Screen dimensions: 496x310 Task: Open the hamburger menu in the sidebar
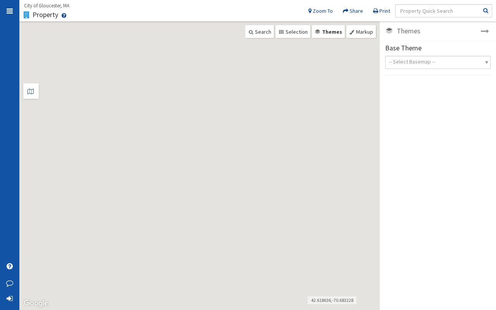point(10,11)
